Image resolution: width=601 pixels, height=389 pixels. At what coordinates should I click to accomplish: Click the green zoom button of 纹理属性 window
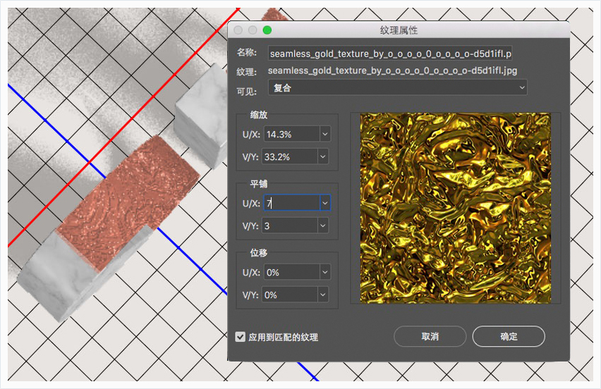click(267, 30)
